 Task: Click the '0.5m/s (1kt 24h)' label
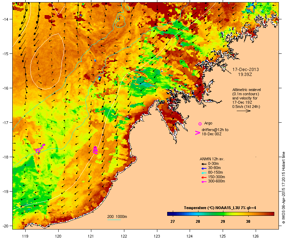[246, 106]
